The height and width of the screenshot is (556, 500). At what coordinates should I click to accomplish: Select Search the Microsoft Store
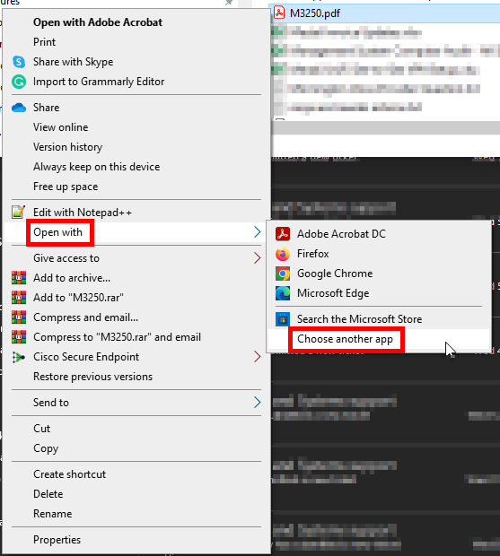coord(379,319)
